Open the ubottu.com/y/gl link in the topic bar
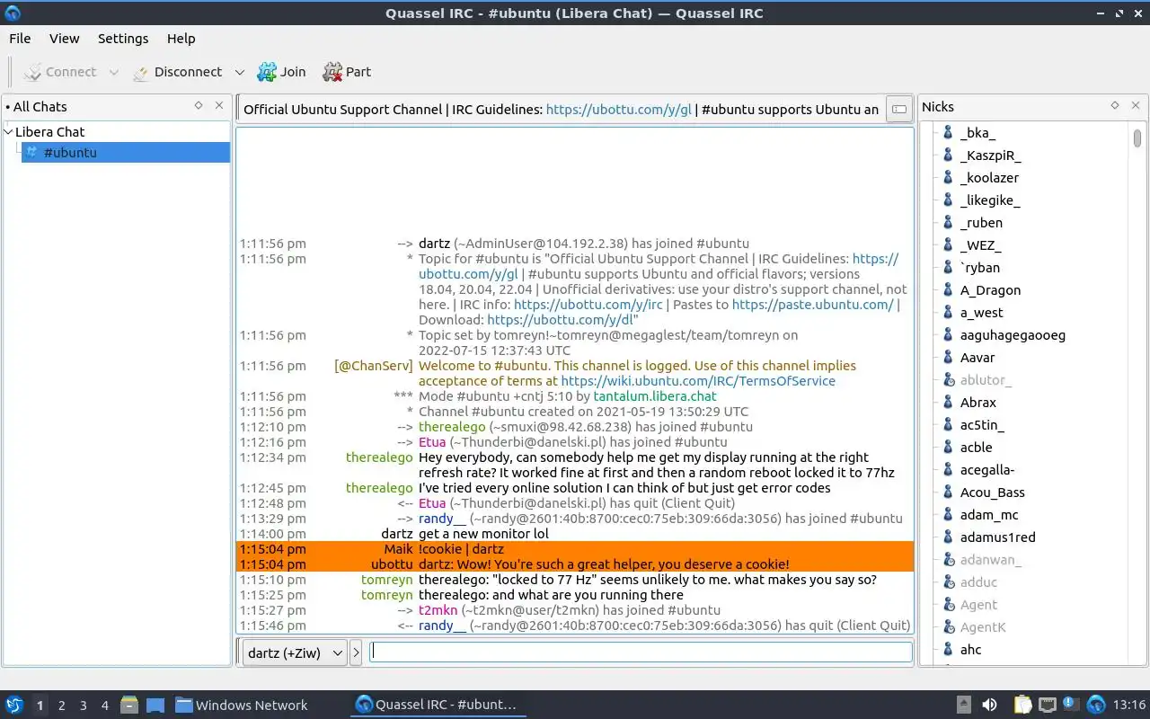1150x719 pixels. [619, 110]
